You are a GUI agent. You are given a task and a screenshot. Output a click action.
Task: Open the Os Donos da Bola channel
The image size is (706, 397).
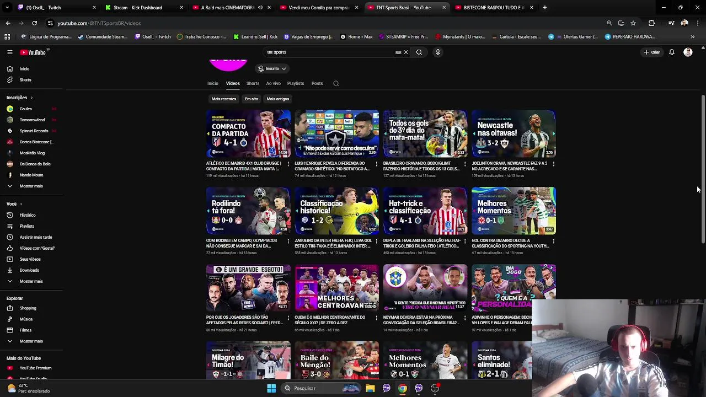(x=34, y=164)
